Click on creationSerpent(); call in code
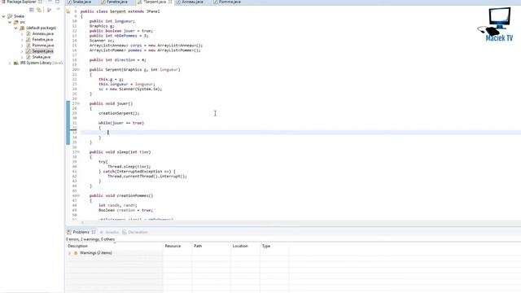Viewport: 521px width, 293px height. coord(119,113)
